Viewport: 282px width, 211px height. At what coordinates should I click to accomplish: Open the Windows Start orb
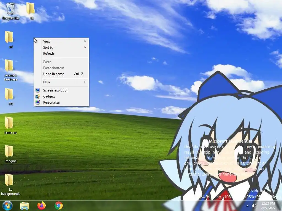click(x=7, y=206)
